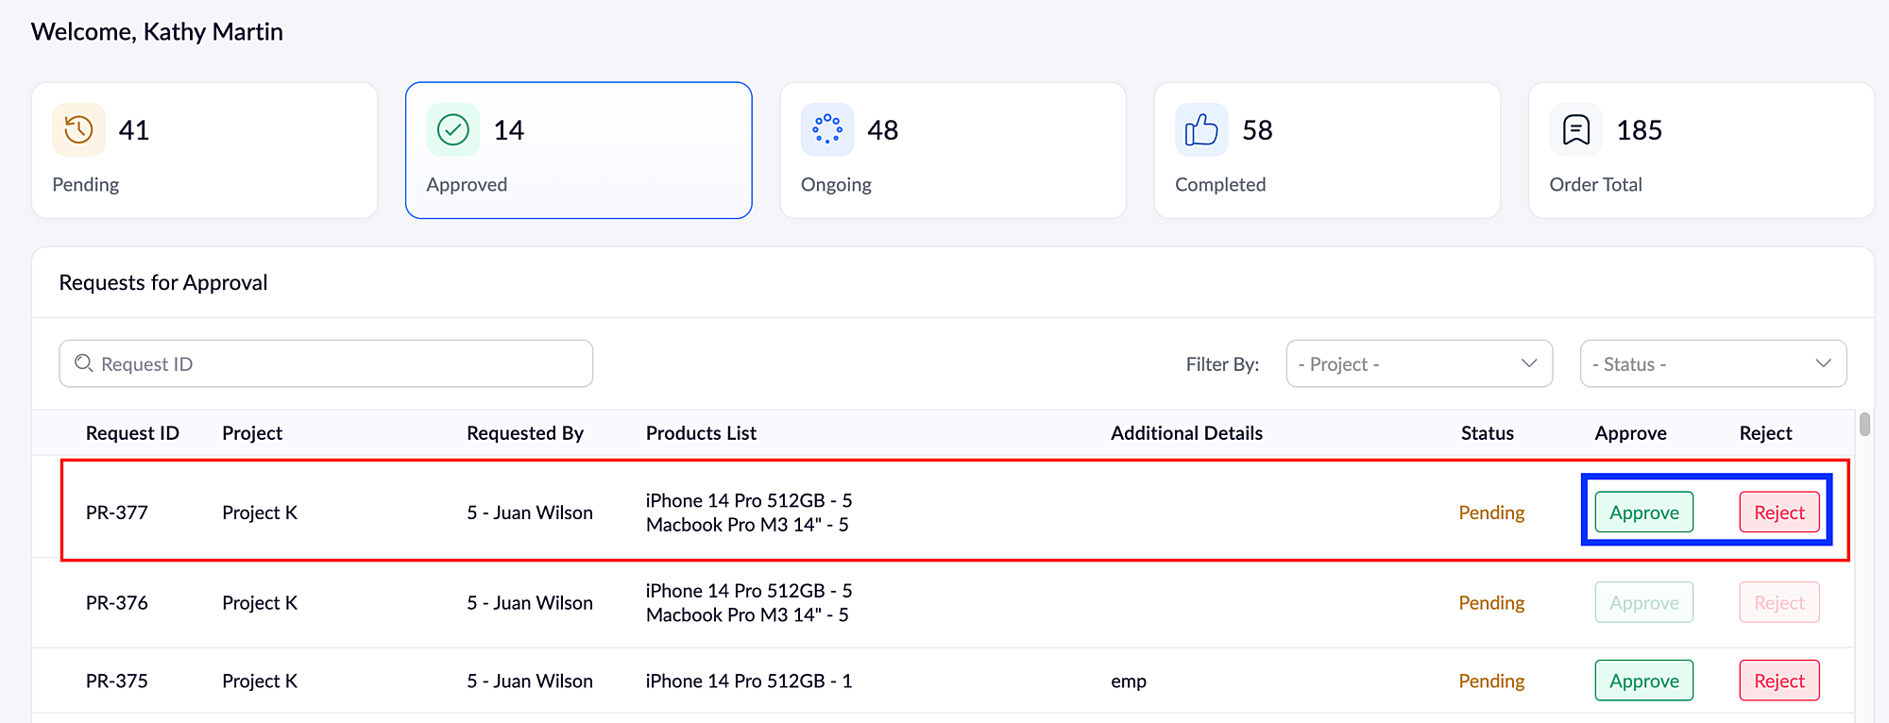Image resolution: width=1889 pixels, height=723 pixels.
Task: Approve request PR-375
Action: point(1643,681)
